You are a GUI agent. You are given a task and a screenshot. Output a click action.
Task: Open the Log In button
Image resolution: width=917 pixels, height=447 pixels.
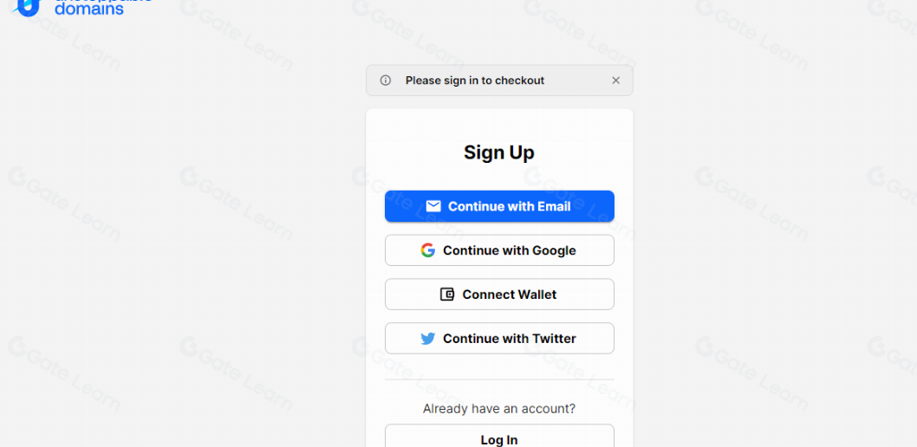point(499,437)
